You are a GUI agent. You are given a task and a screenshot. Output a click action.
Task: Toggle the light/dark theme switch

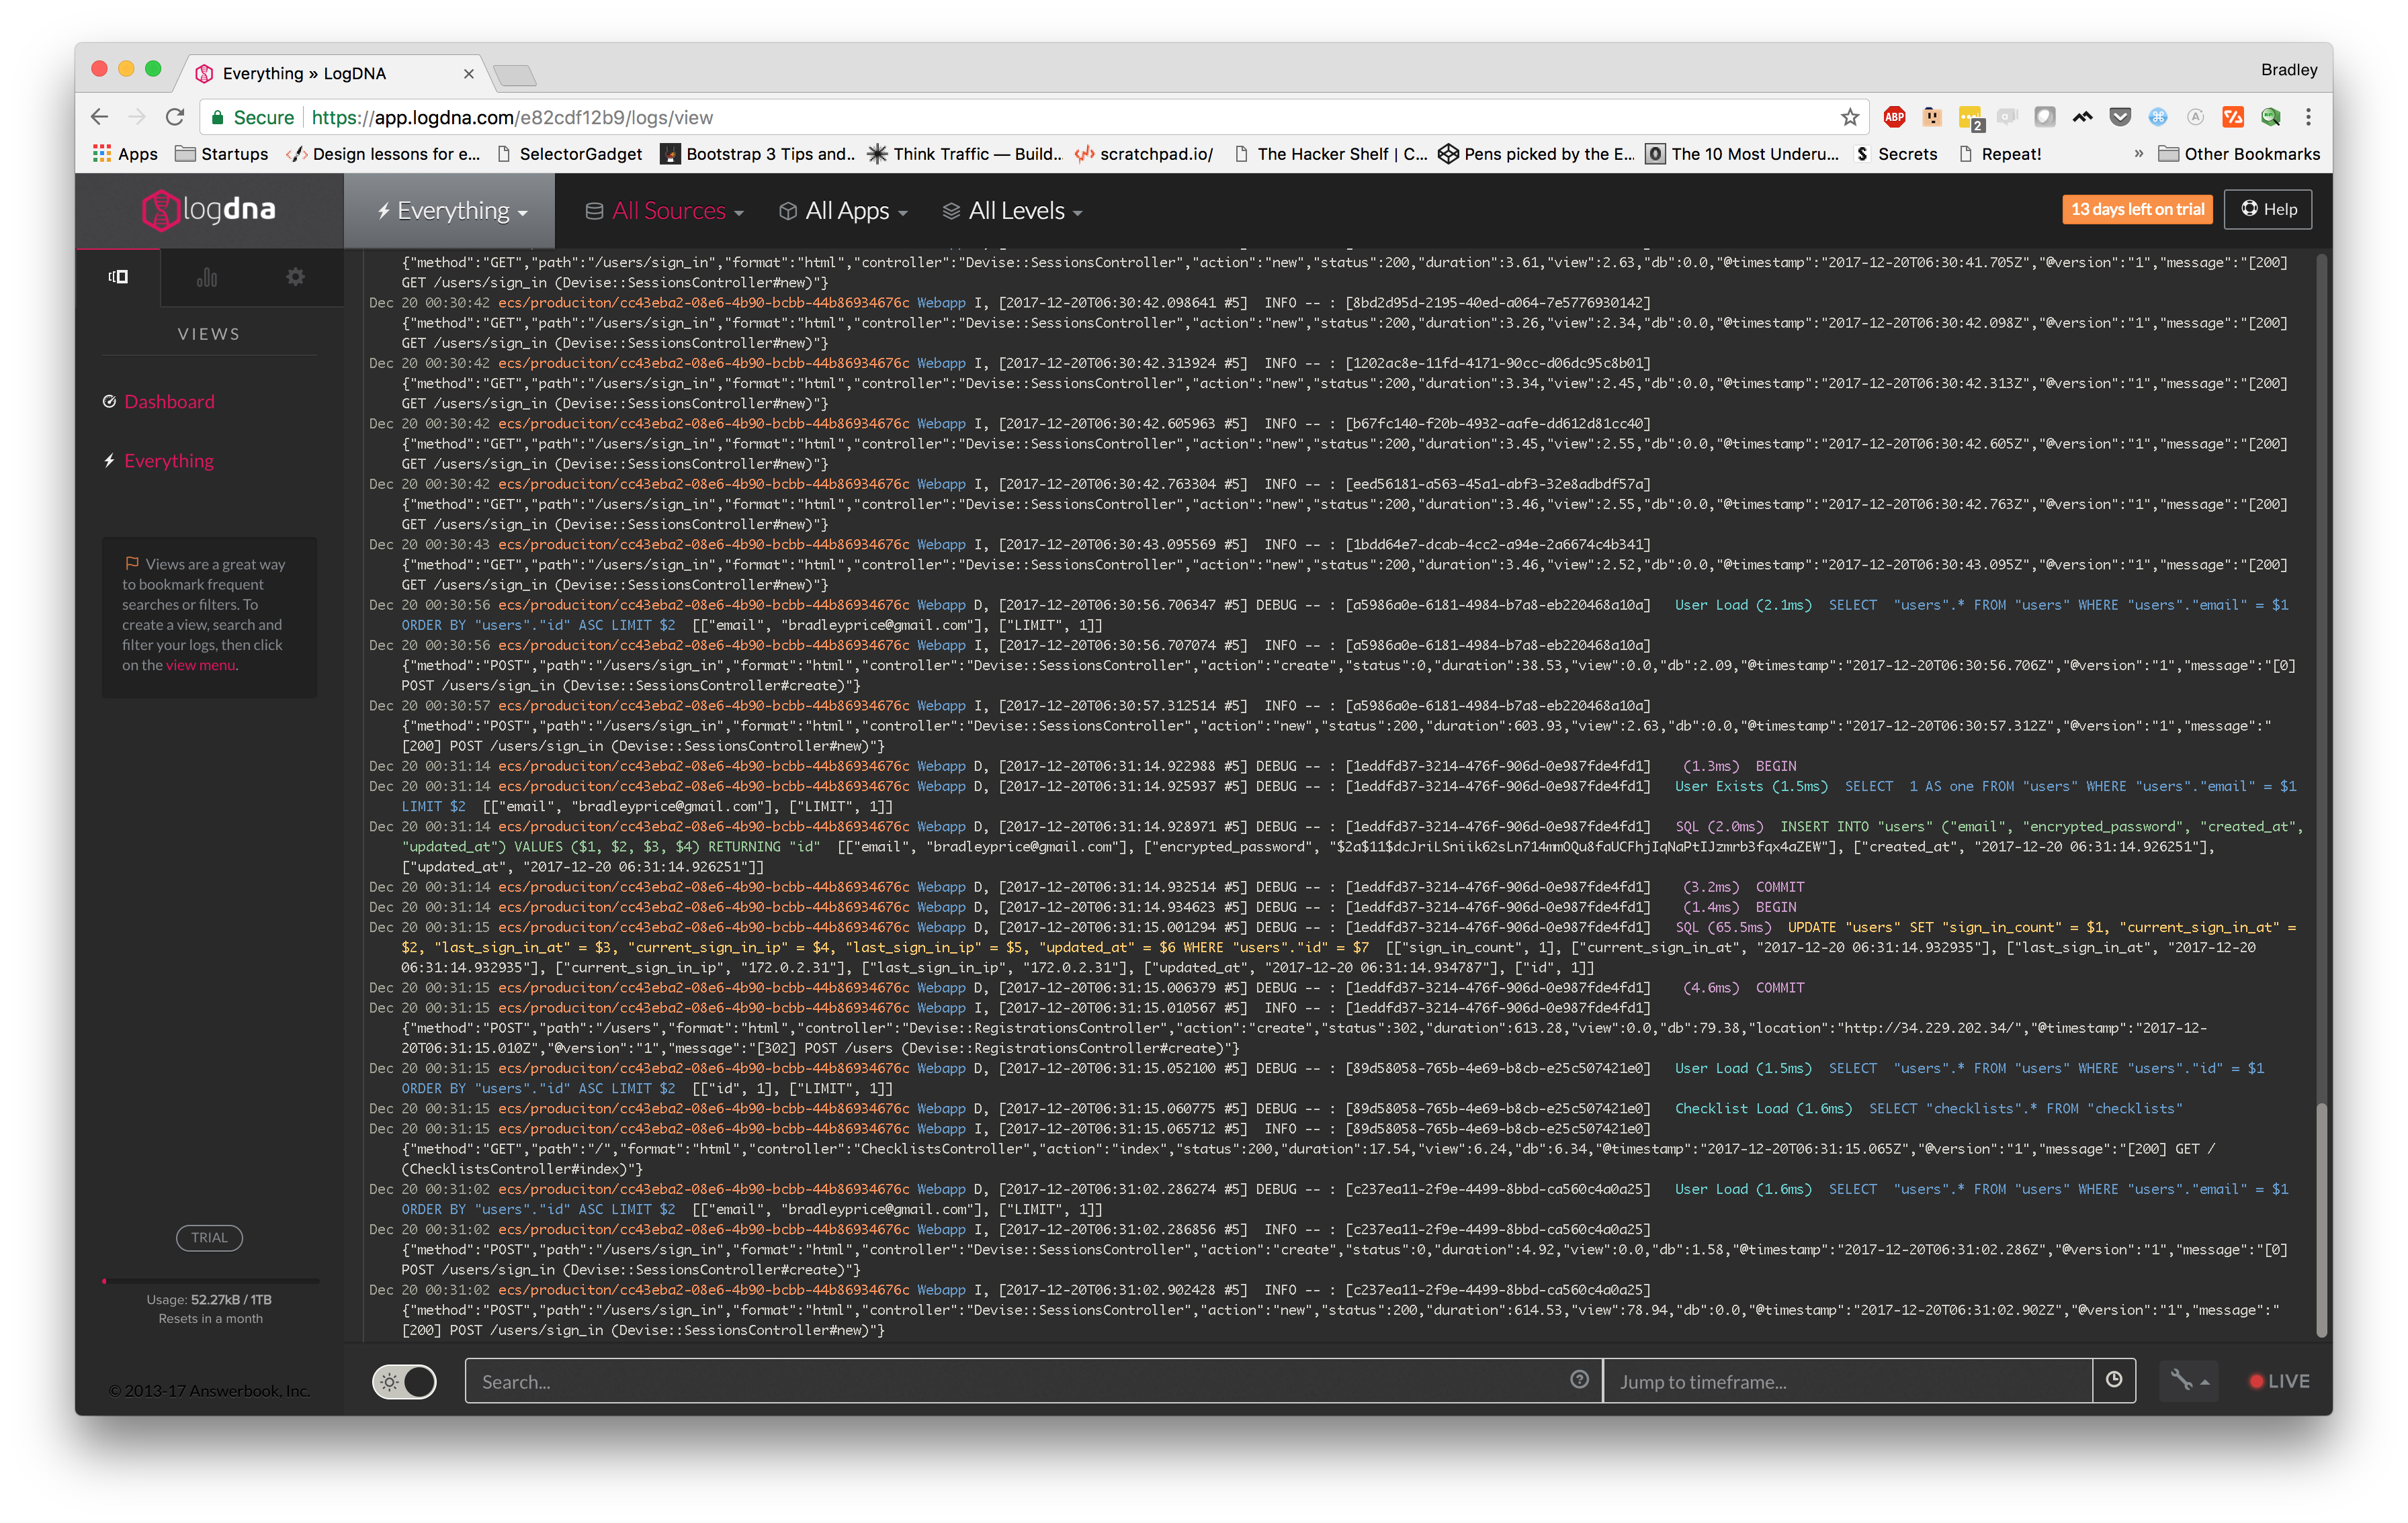pos(404,1381)
